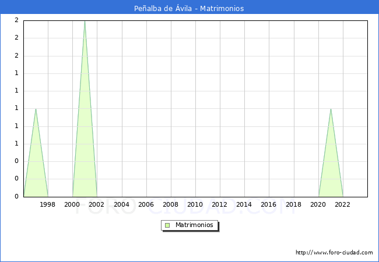Open the foro-ciudad.com URL text
This screenshot has width=379, height=262.
pyautogui.click(x=334, y=253)
